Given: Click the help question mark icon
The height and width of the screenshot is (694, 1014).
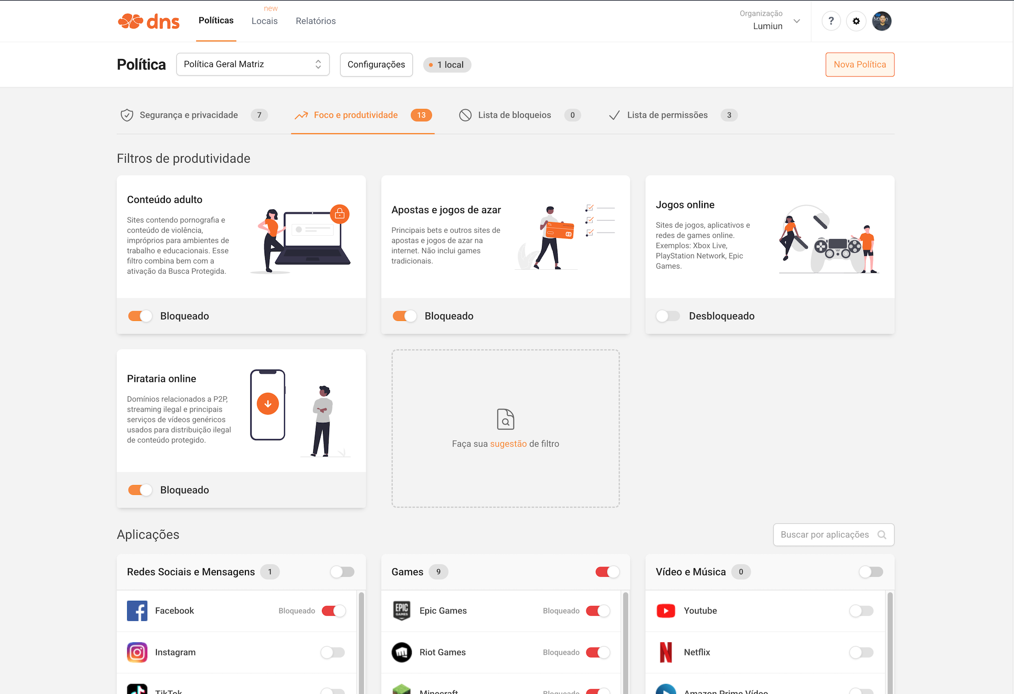Looking at the screenshot, I should [830, 21].
